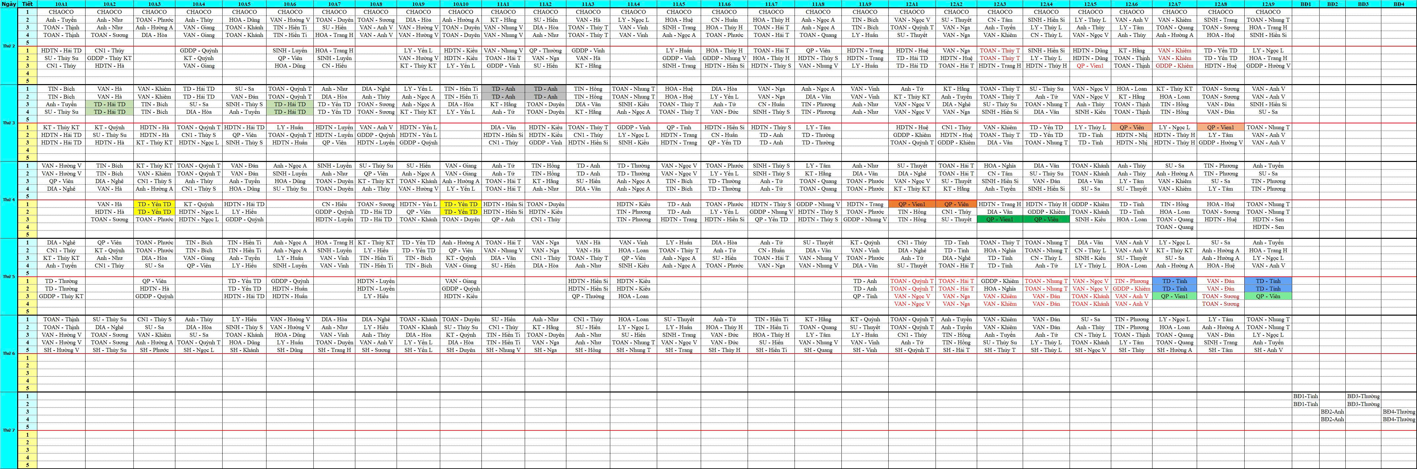Select the 10A1 column header
Image resolution: width=1417 pixels, height=469 pixels.
tap(61, 4)
